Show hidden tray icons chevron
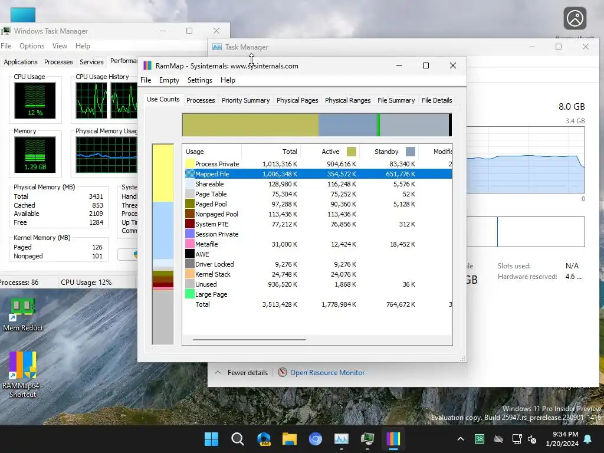The height and width of the screenshot is (453, 604). (460, 439)
